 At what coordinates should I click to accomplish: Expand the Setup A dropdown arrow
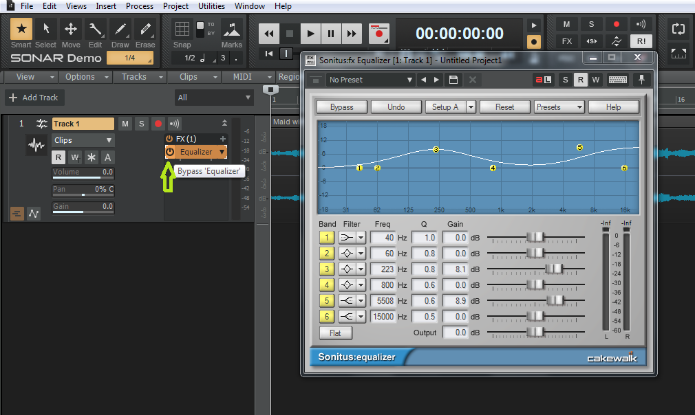(470, 106)
